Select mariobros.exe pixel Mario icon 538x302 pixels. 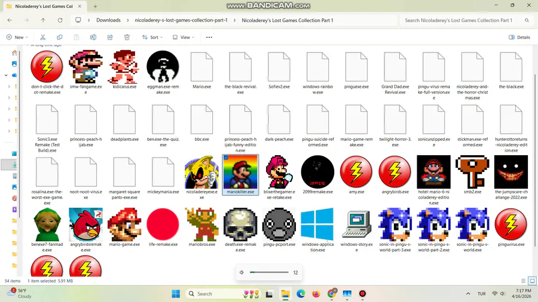(x=202, y=224)
